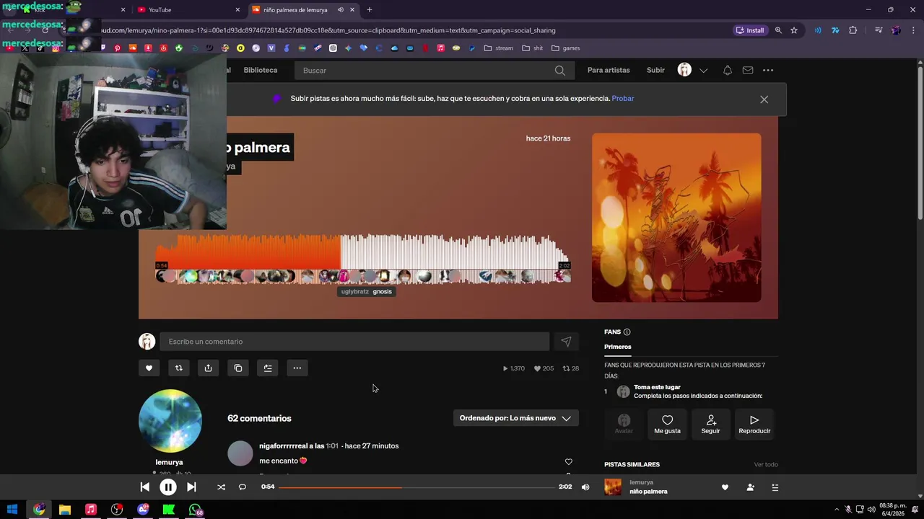Open the 'stream' bookmarks folder

[x=499, y=48]
